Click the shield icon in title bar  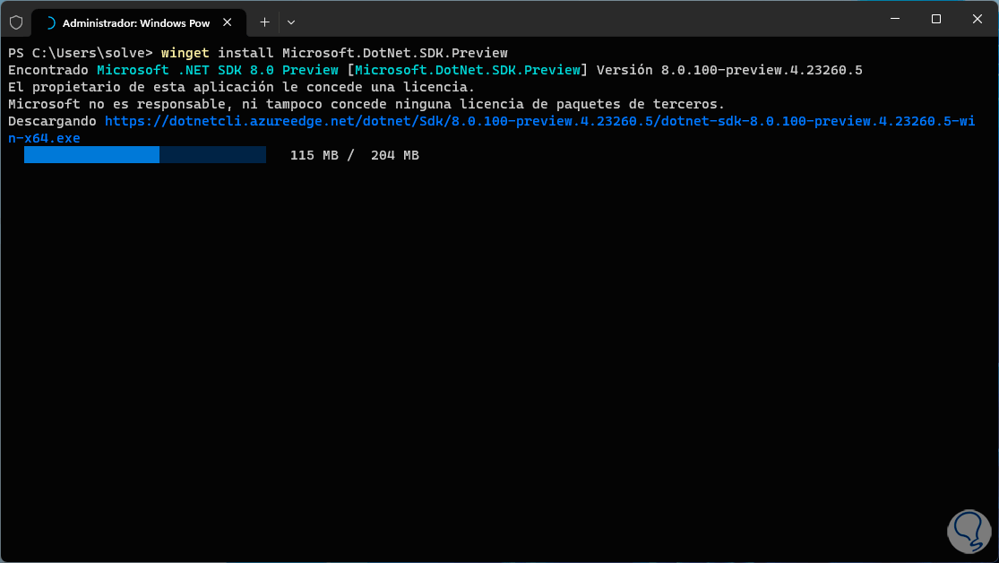16,23
